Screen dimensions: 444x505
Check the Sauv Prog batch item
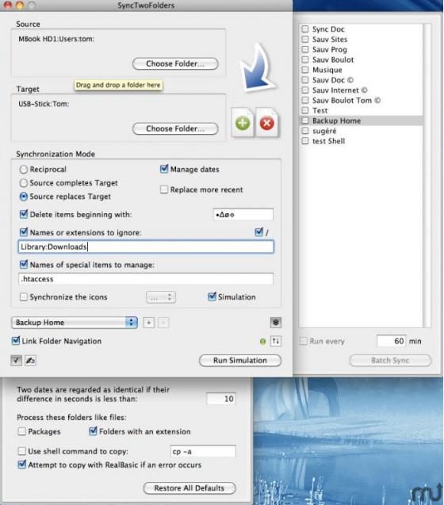pos(304,49)
